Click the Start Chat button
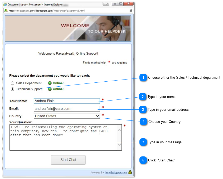This screenshot has width=223, height=179. [x=68, y=160]
